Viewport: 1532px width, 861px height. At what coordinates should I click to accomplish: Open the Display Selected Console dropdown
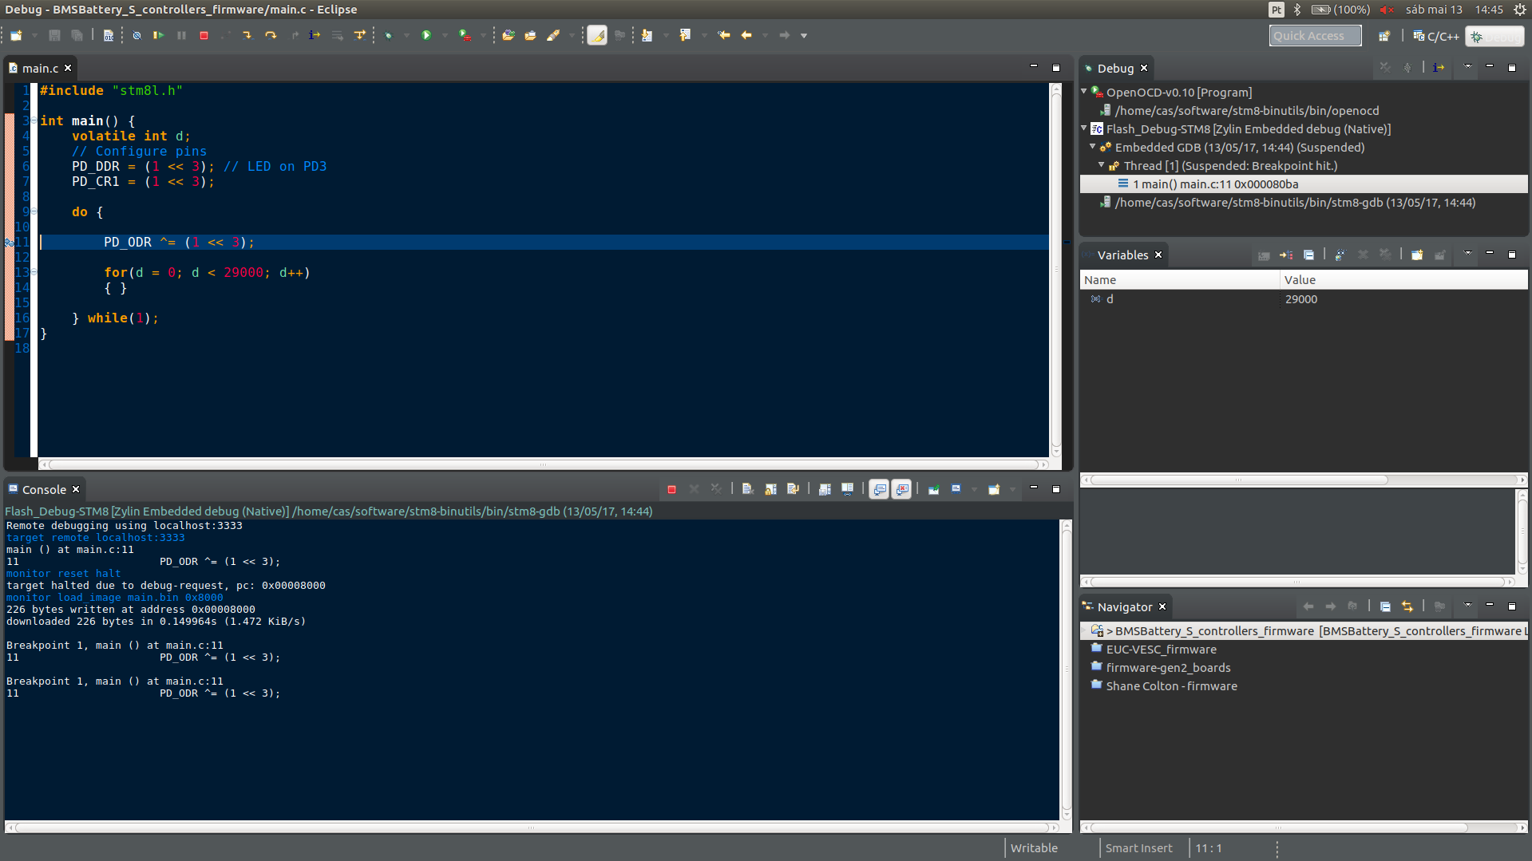click(974, 489)
